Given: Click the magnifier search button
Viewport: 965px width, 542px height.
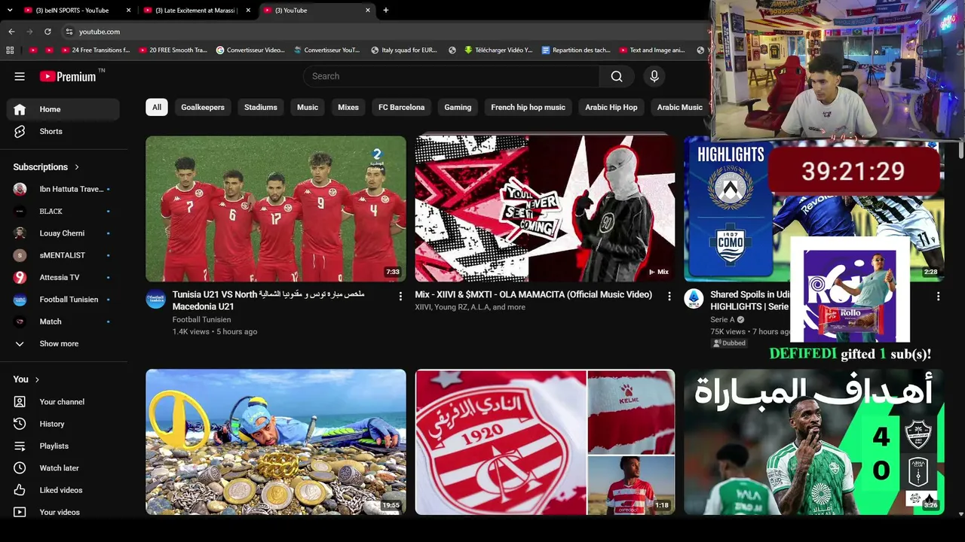Looking at the screenshot, I should pyautogui.click(x=617, y=76).
